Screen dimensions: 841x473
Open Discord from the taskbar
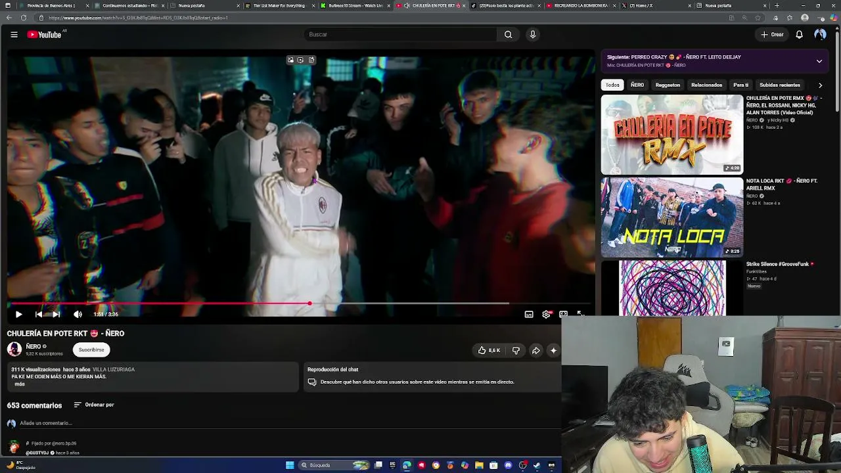(x=508, y=465)
